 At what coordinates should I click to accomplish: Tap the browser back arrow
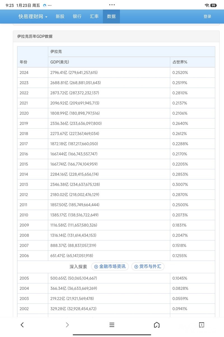click(x=22, y=325)
